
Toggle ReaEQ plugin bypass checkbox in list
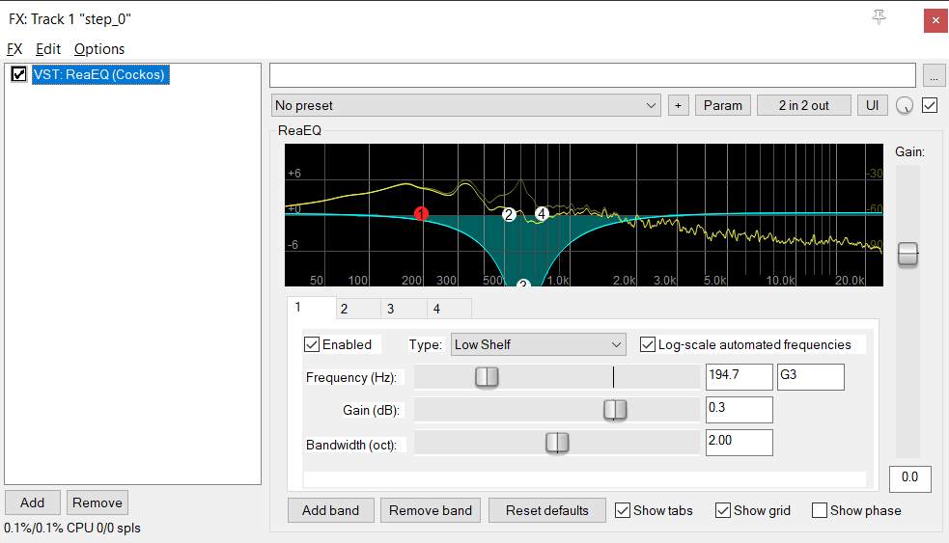click(x=18, y=74)
